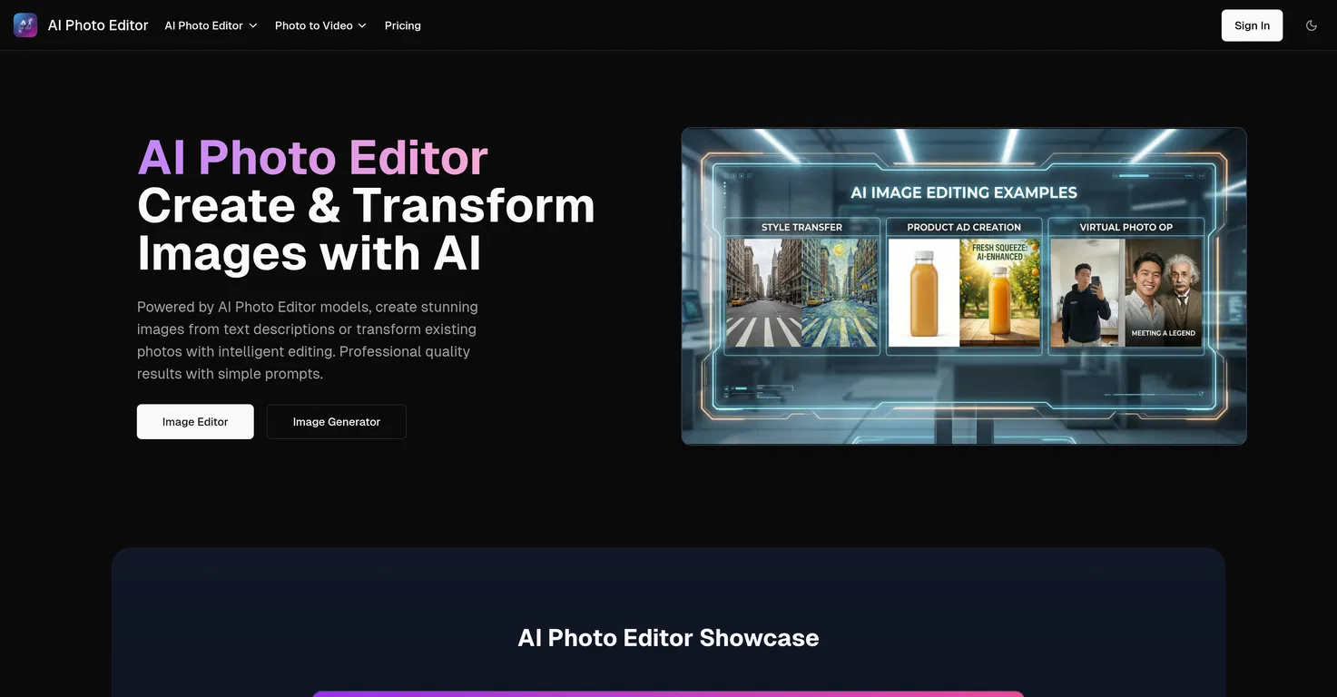The image size is (1337, 697).
Task: Click the Meeting a Legend photo
Action: (x=1164, y=292)
